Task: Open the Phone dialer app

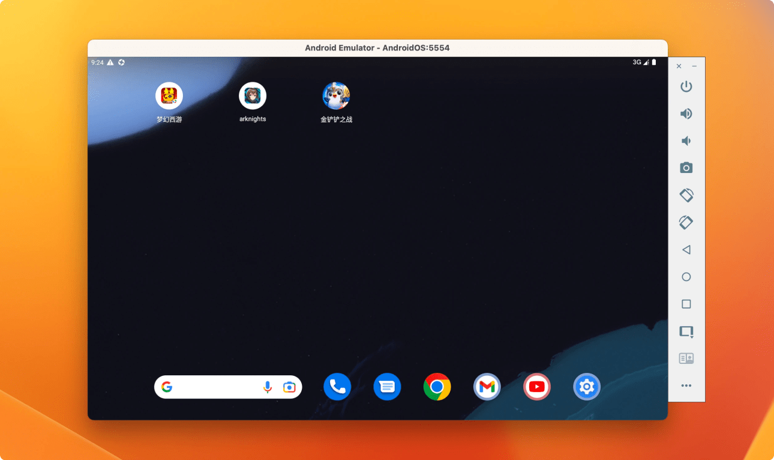Action: click(x=337, y=387)
